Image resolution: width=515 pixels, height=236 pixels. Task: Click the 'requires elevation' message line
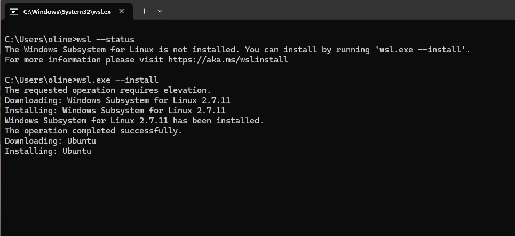coord(108,90)
